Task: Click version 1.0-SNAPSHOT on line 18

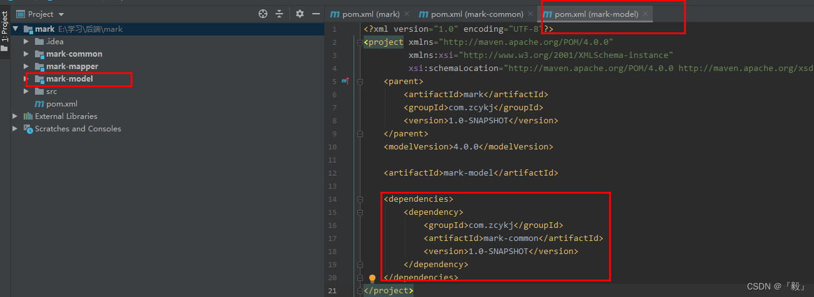Action: pyautogui.click(x=501, y=252)
